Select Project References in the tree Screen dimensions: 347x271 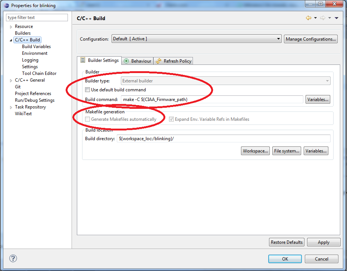[33, 94]
